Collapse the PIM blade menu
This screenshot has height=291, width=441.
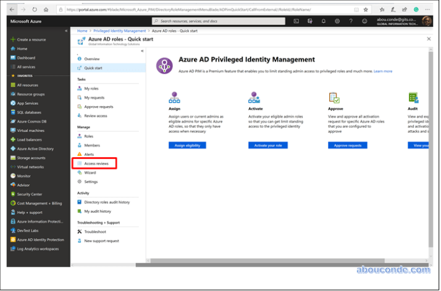(142, 51)
